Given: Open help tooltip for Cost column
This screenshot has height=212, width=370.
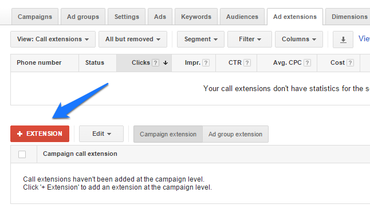Looking at the screenshot, I should 350,63.
